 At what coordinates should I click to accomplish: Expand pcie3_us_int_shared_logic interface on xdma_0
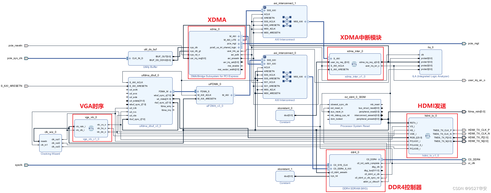239,47
